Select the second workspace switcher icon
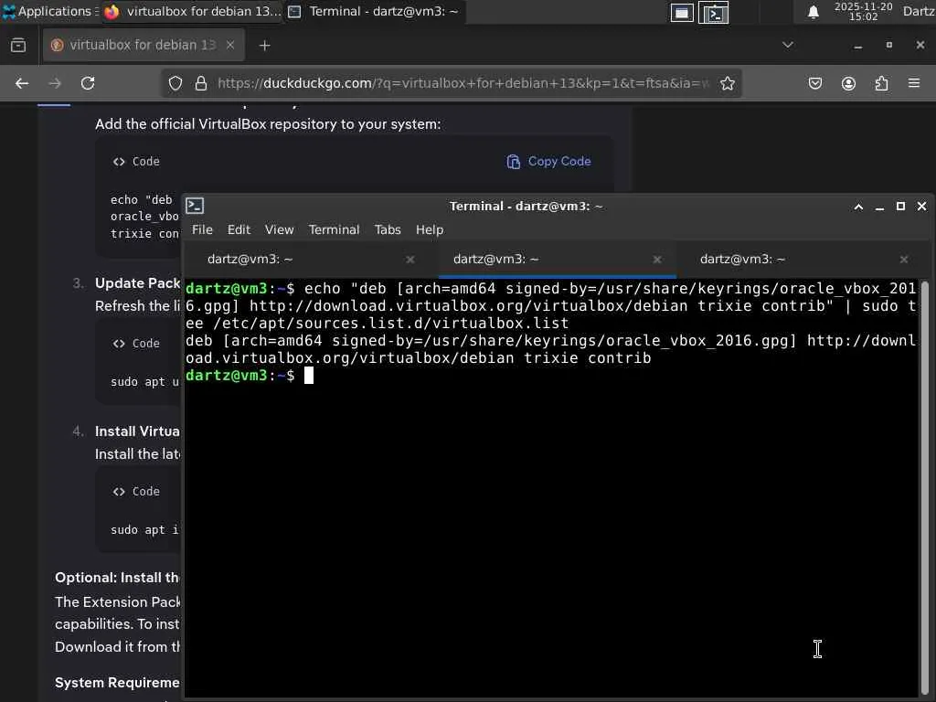Viewport: 936px width, 702px height. (x=714, y=13)
